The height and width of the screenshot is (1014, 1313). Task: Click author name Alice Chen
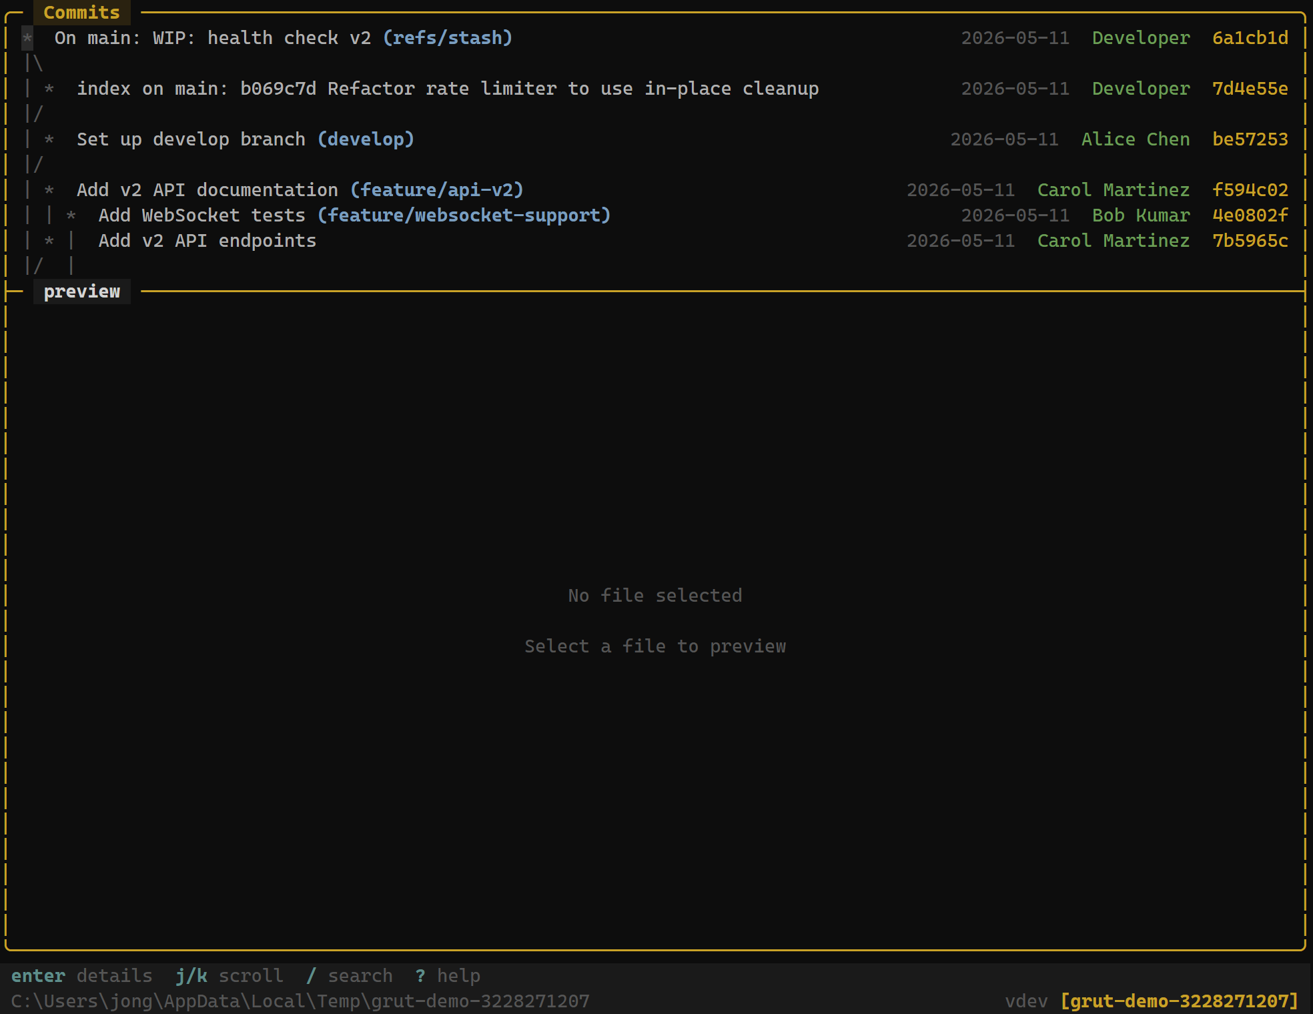[1135, 139]
